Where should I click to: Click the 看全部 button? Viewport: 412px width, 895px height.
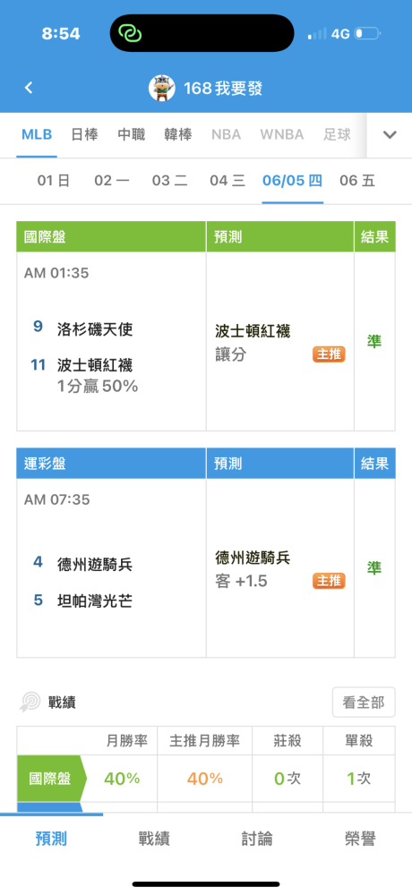tap(364, 702)
